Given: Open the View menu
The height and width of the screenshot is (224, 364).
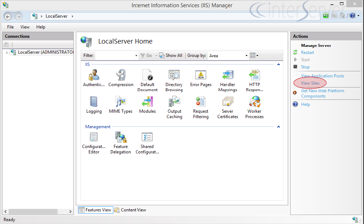Looking at the screenshot, I should tap(25, 27).
